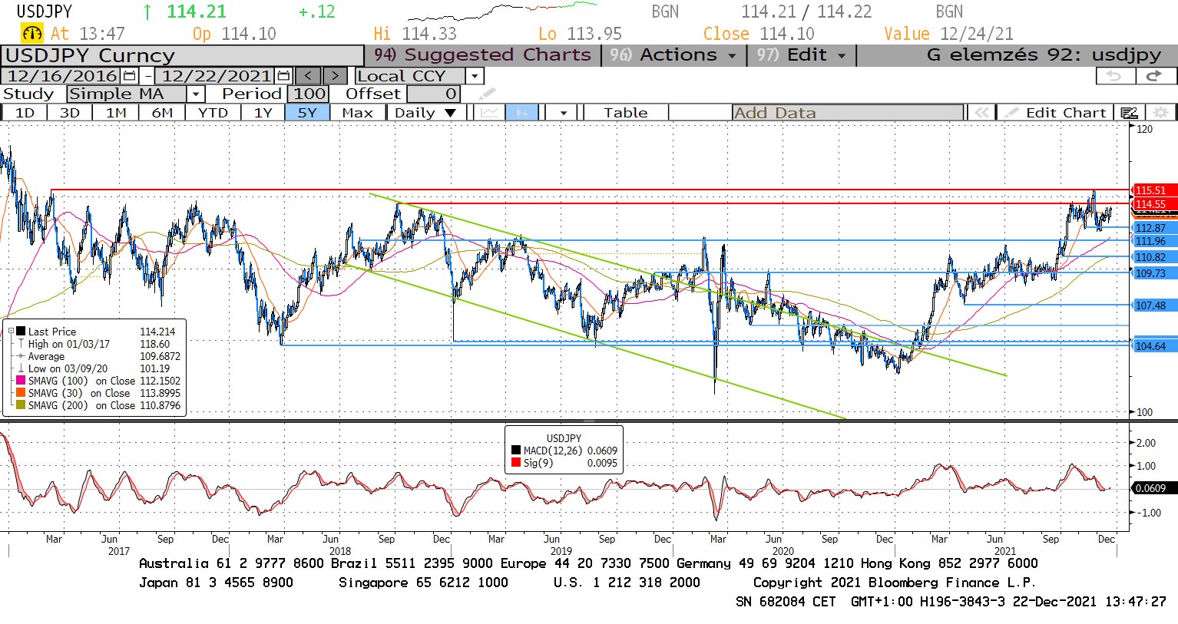
Task: Open Suggested Charts
Action: tap(482, 55)
